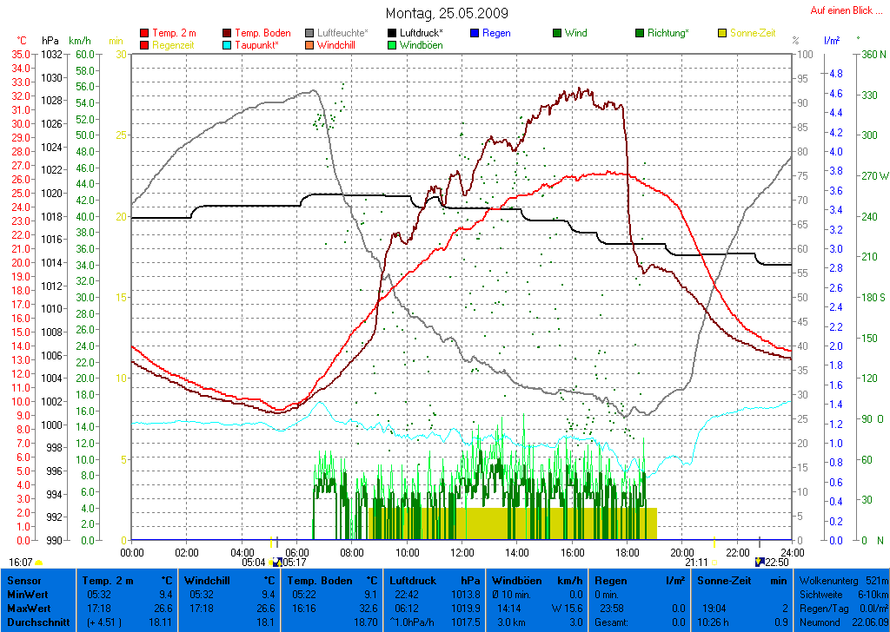The height and width of the screenshot is (632, 890).
Task: Click the Richtung legend square
Action: point(641,34)
